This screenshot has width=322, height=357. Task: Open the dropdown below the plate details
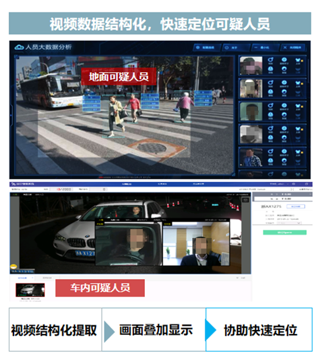tap(289, 223)
